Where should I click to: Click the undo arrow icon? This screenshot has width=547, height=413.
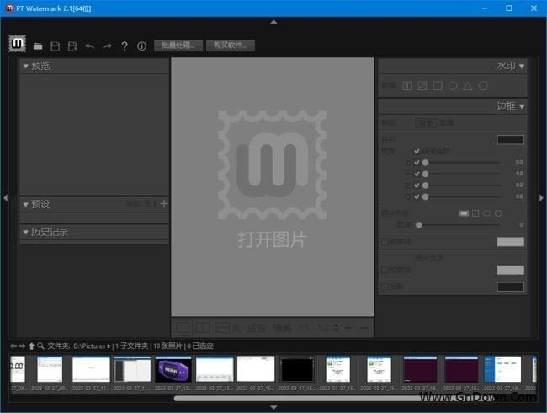pyautogui.click(x=90, y=46)
